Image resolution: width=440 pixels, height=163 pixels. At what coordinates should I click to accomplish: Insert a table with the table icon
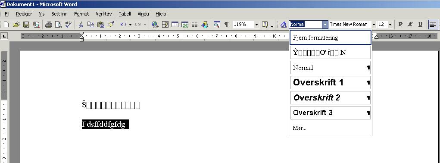click(x=175, y=25)
